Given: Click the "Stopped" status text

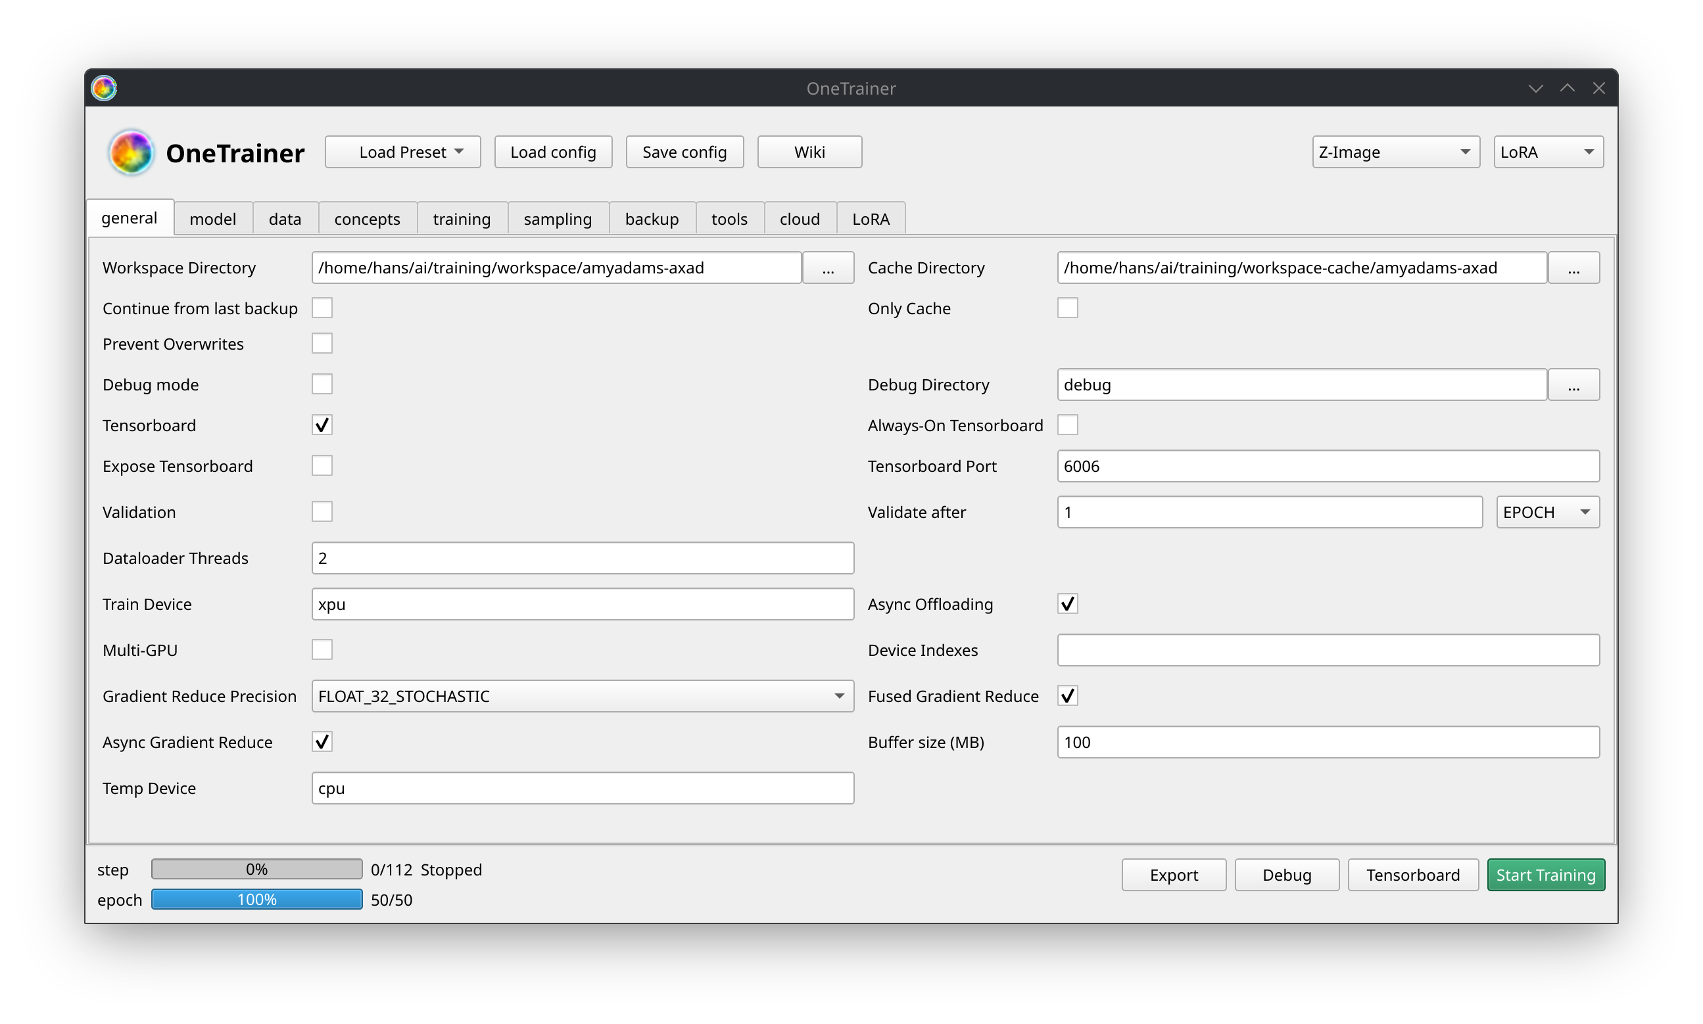Looking at the screenshot, I should click(452, 870).
